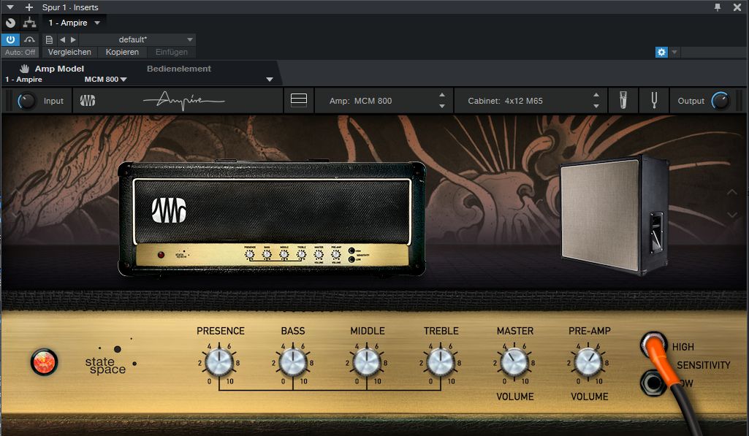The height and width of the screenshot is (436, 749).
Task: Step to previous amp with up arrow
Action: 442,95
